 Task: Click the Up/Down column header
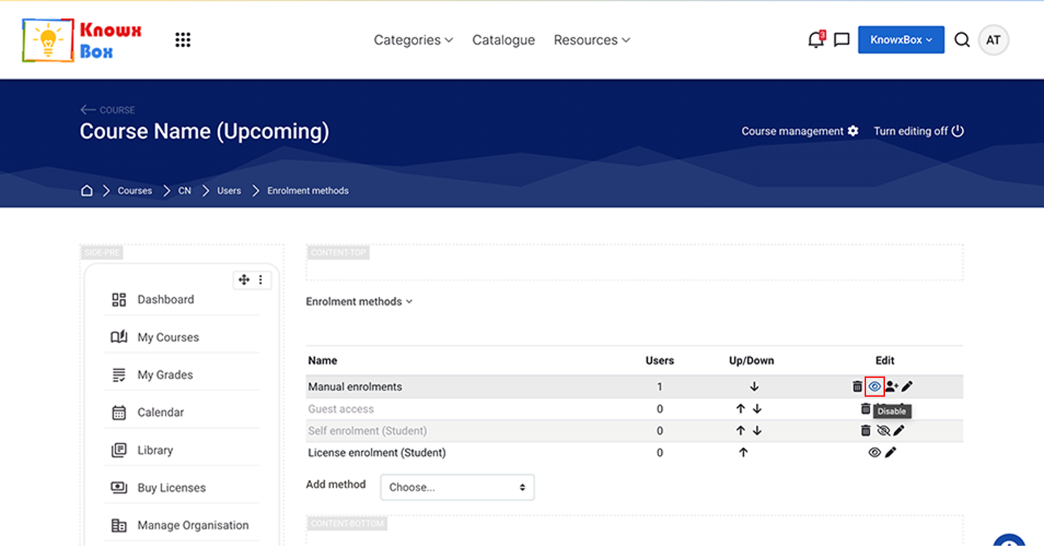tap(751, 360)
